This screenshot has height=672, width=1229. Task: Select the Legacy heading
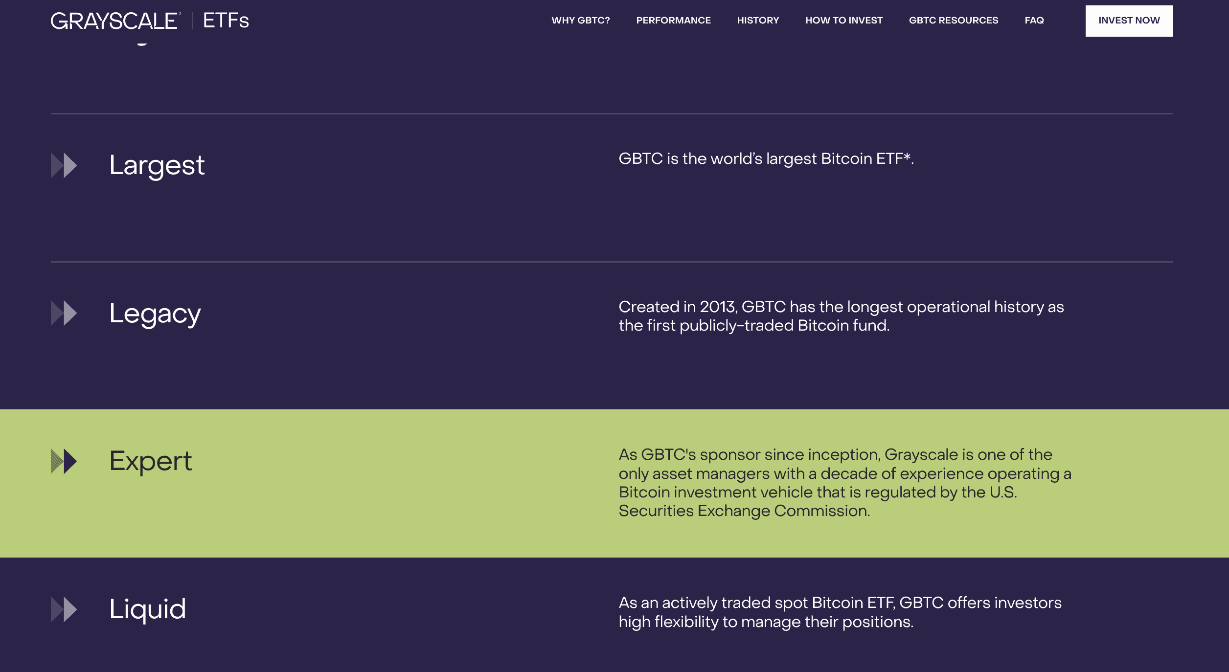point(155,314)
